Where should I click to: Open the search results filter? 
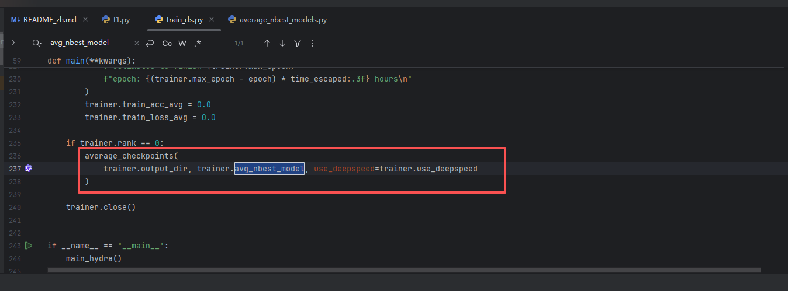pyautogui.click(x=298, y=43)
